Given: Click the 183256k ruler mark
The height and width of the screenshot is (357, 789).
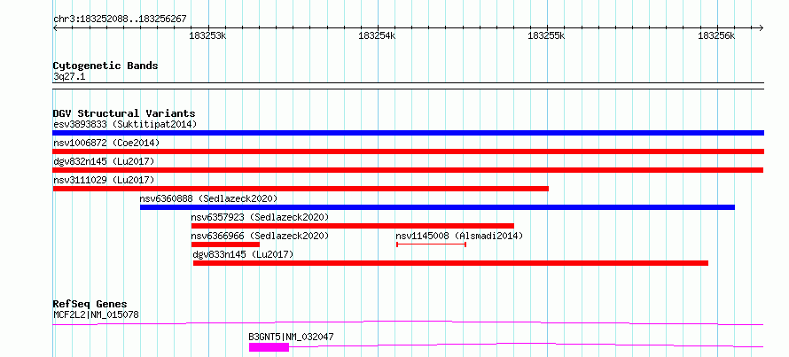Looking at the screenshot, I should tap(716, 35).
